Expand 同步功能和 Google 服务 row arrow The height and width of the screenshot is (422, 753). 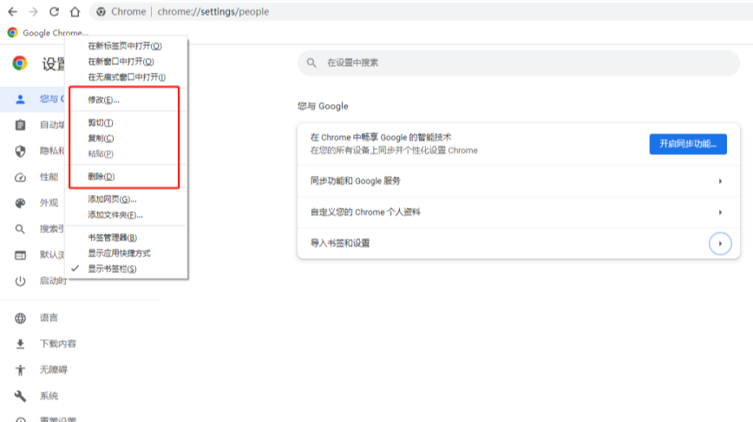[x=720, y=181]
